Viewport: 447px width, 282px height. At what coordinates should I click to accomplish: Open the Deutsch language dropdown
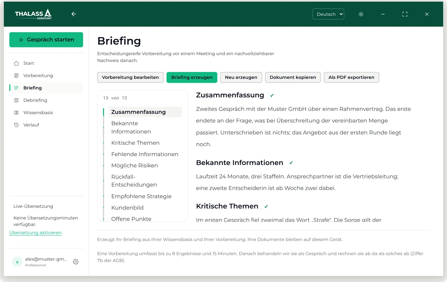point(328,14)
